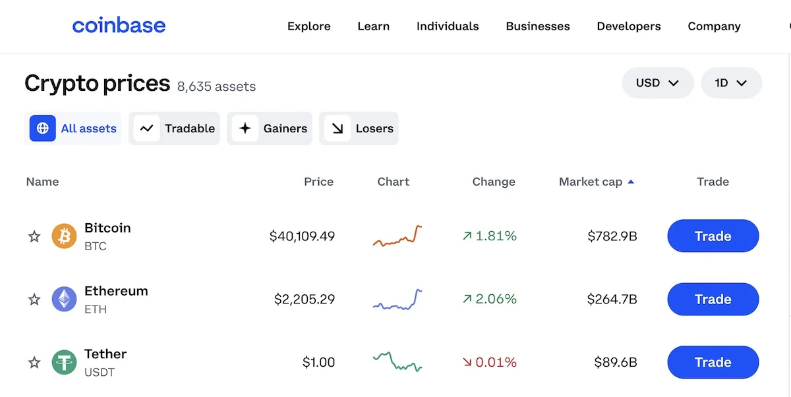
Task: Click the Bitcoin orange logo icon
Action: click(64, 236)
